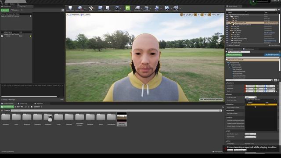Viewport: 281px width, 158px height.
Task: Click the Content Browser forward arrow
Action: [x=28, y=107]
